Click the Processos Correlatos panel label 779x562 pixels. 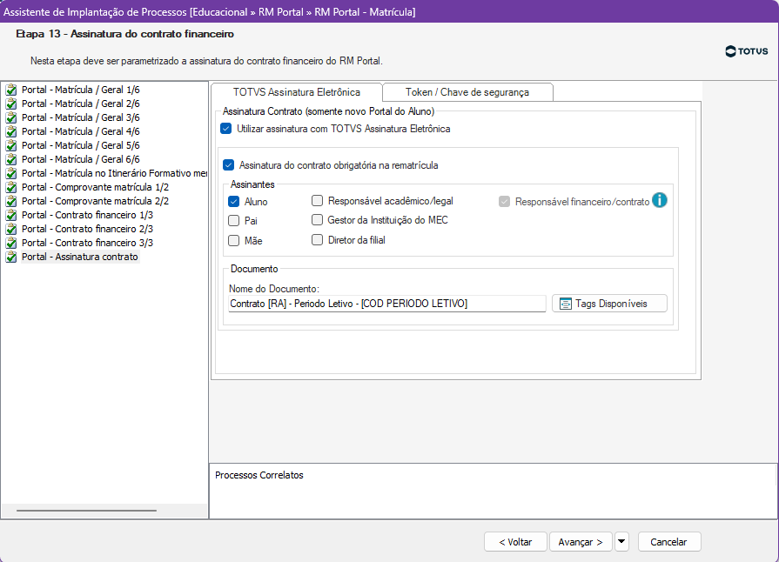[x=259, y=475]
